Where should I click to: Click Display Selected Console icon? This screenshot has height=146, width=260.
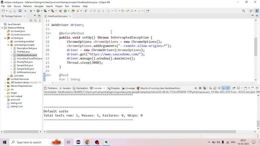(x=238, y=88)
